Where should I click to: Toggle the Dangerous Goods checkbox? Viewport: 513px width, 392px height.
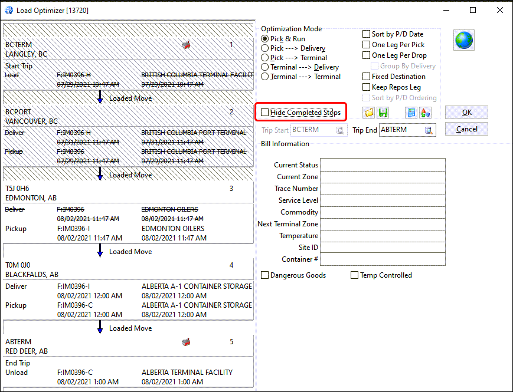(x=265, y=275)
